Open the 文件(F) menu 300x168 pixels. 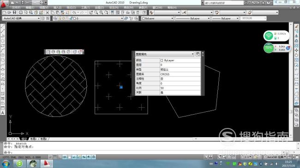click(x=16, y=7)
